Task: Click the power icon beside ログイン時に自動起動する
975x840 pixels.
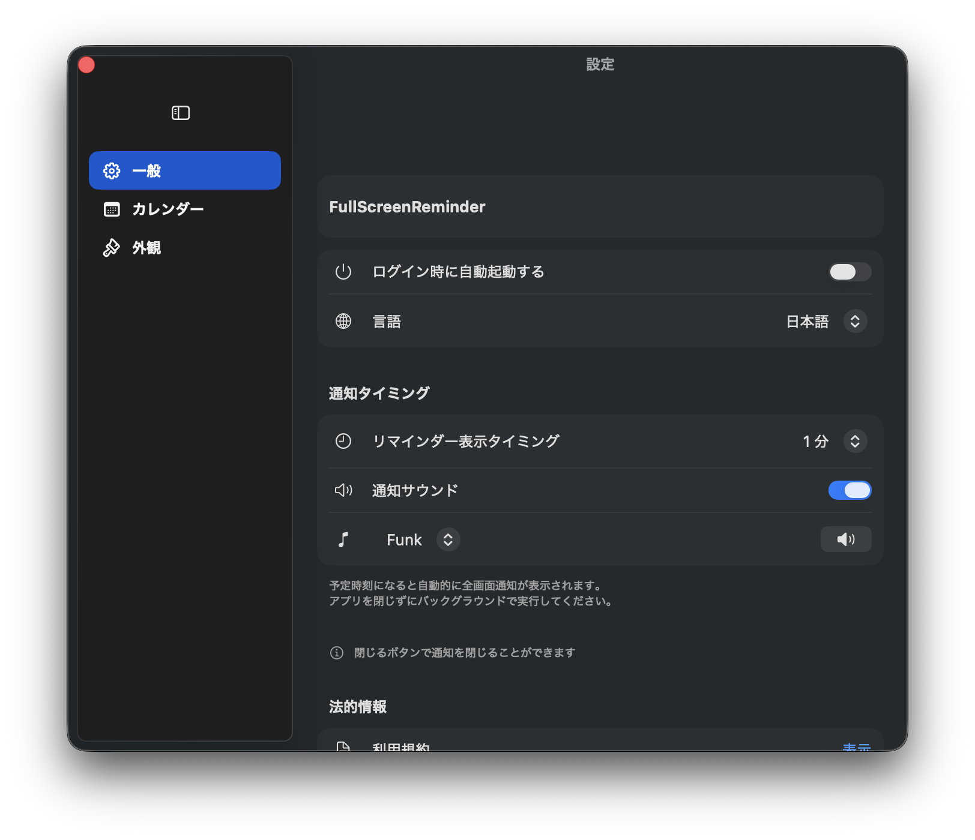Action: tap(343, 272)
